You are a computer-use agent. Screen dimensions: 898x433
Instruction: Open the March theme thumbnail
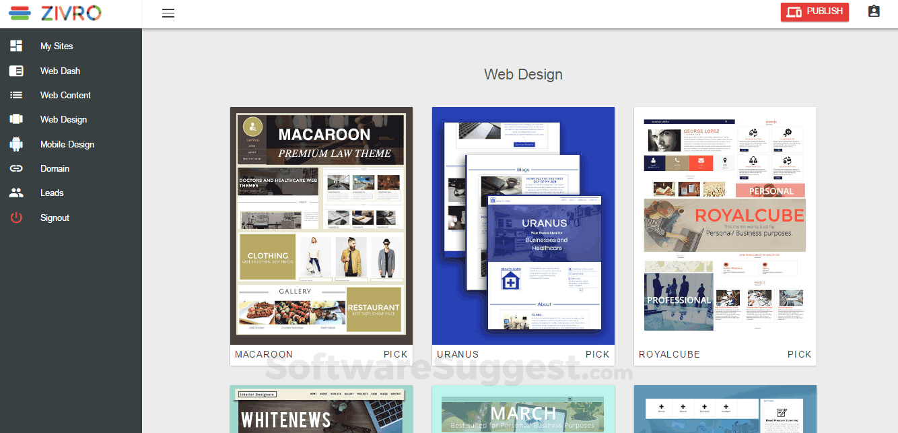pyautogui.click(x=523, y=409)
